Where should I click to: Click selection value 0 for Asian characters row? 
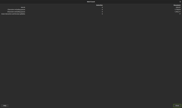tap(102, 14)
